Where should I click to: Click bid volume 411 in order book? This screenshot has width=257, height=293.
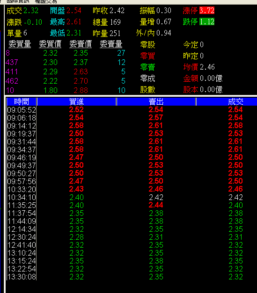click(12, 71)
